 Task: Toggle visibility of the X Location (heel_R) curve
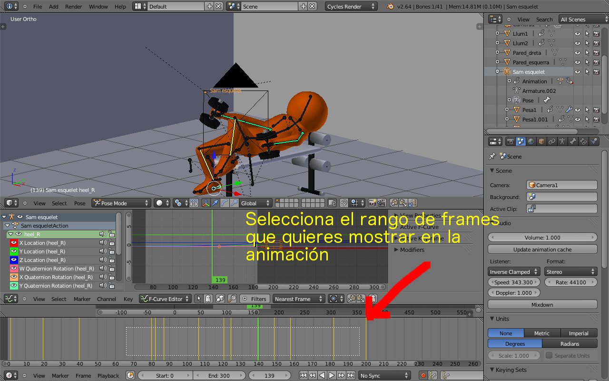pos(14,243)
